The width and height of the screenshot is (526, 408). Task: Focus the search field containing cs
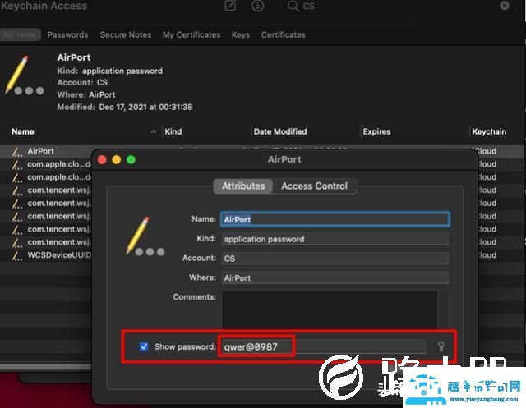click(397, 6)
